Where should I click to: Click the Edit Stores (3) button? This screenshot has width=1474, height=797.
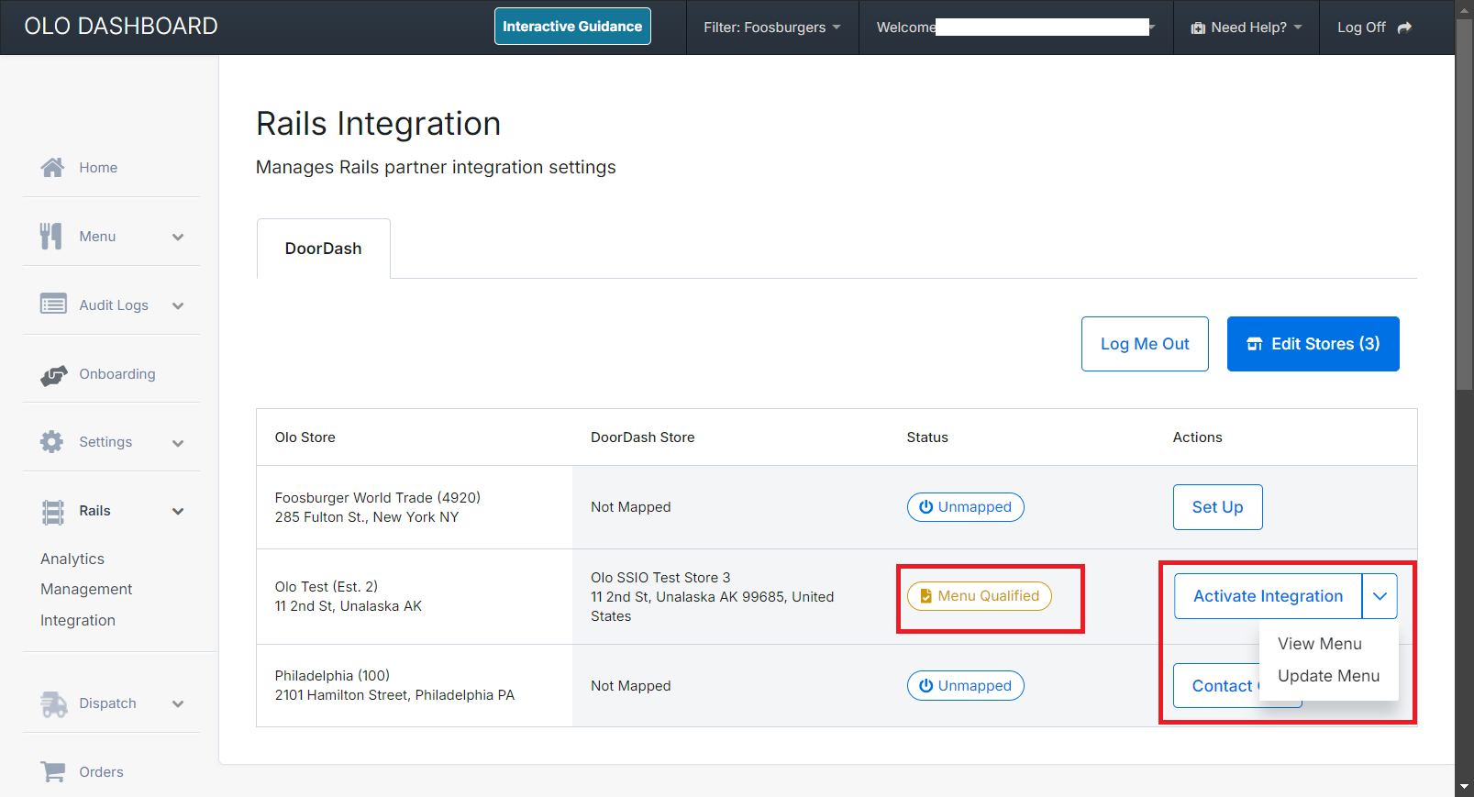(1313, 344)
